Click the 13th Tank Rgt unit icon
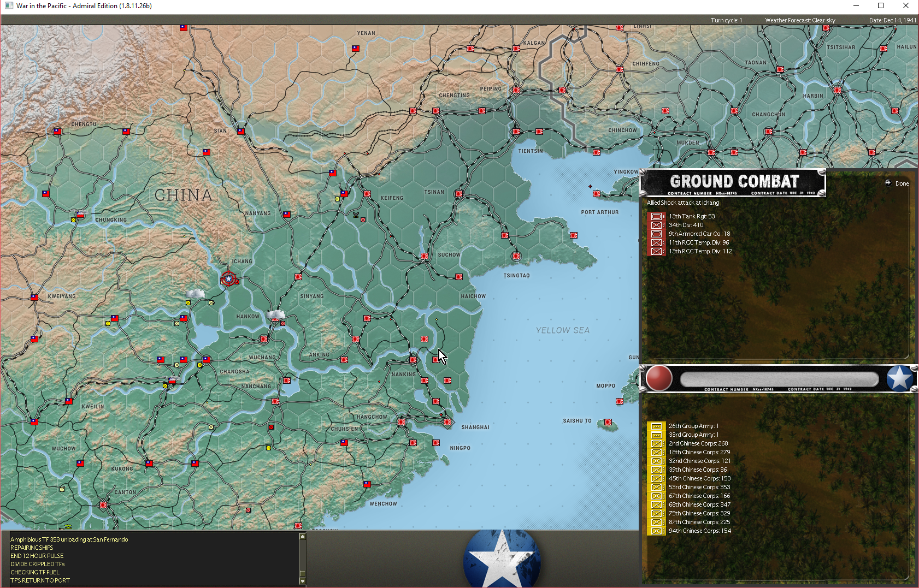The height and width of the screenshot is (588, 919). (656, 217)
